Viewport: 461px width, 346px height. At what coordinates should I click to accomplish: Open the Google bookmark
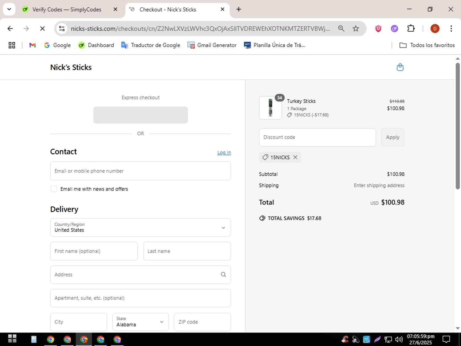pos(57,45)
